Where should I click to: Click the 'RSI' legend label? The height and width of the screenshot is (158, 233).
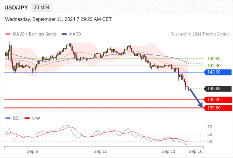click(16, 118)
